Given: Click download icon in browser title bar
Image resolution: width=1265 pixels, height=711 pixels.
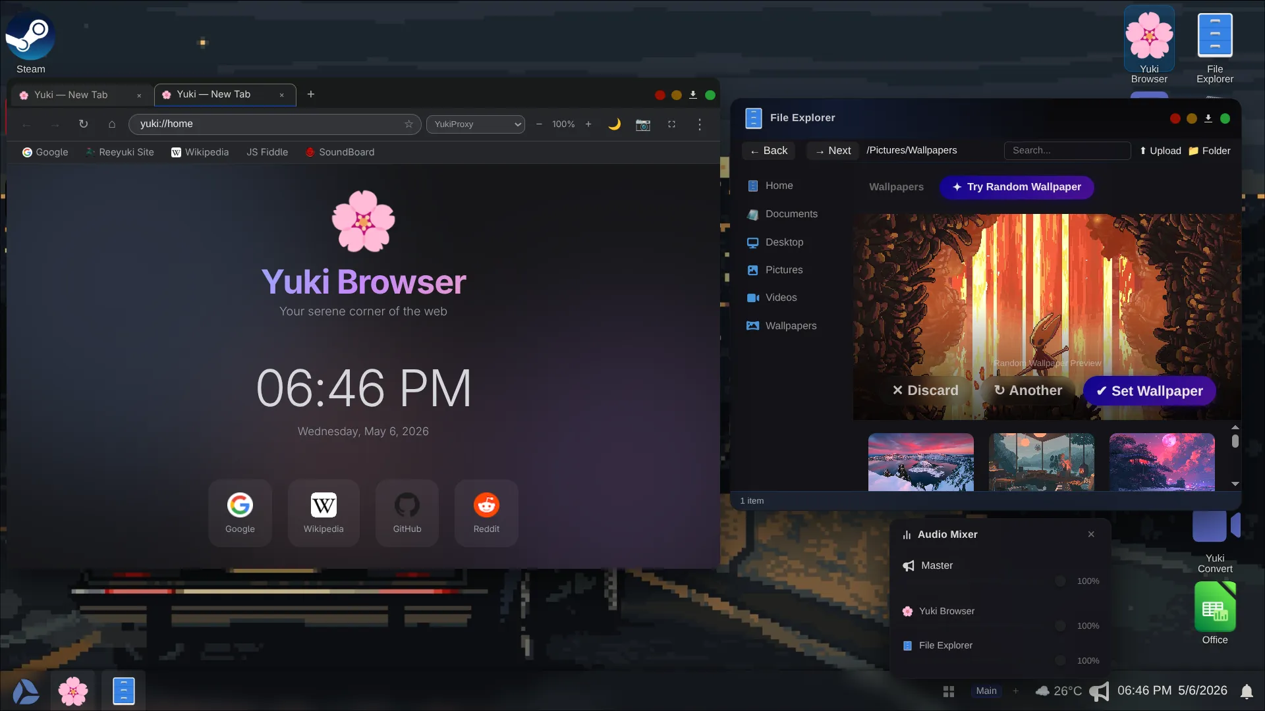Looking at the screenshot, I should tap(693, 95).
